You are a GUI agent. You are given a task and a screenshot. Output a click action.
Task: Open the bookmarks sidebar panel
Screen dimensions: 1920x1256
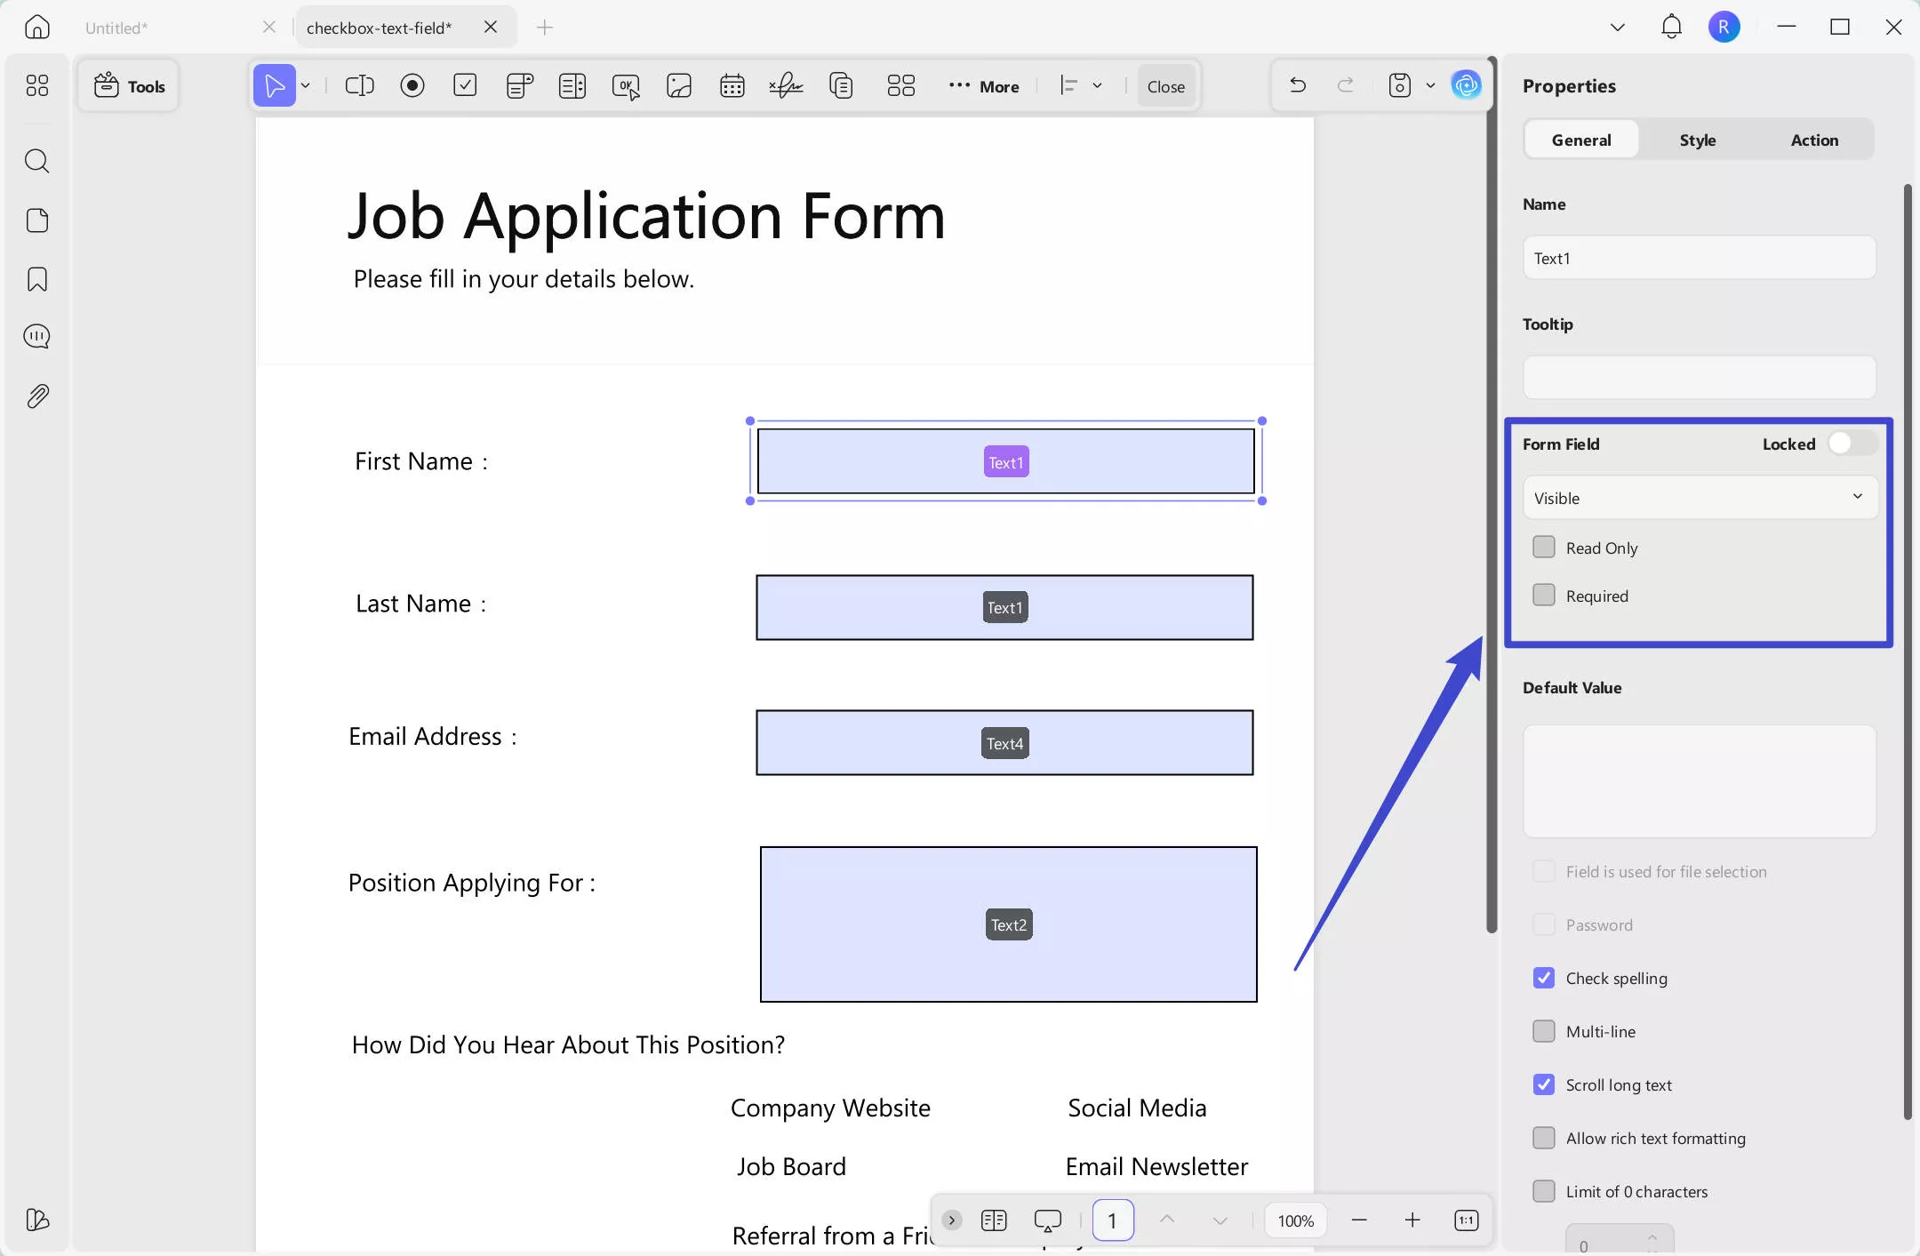pos(37,279)
